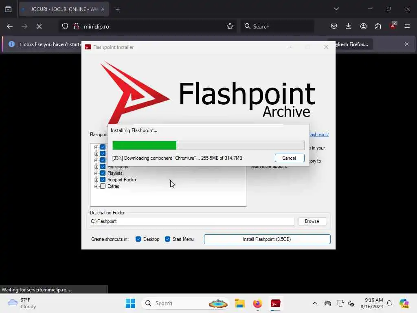417x313 pixels.
Task: Open the notification bell icon
Action: pyautogui.click(x=389, y=303)
